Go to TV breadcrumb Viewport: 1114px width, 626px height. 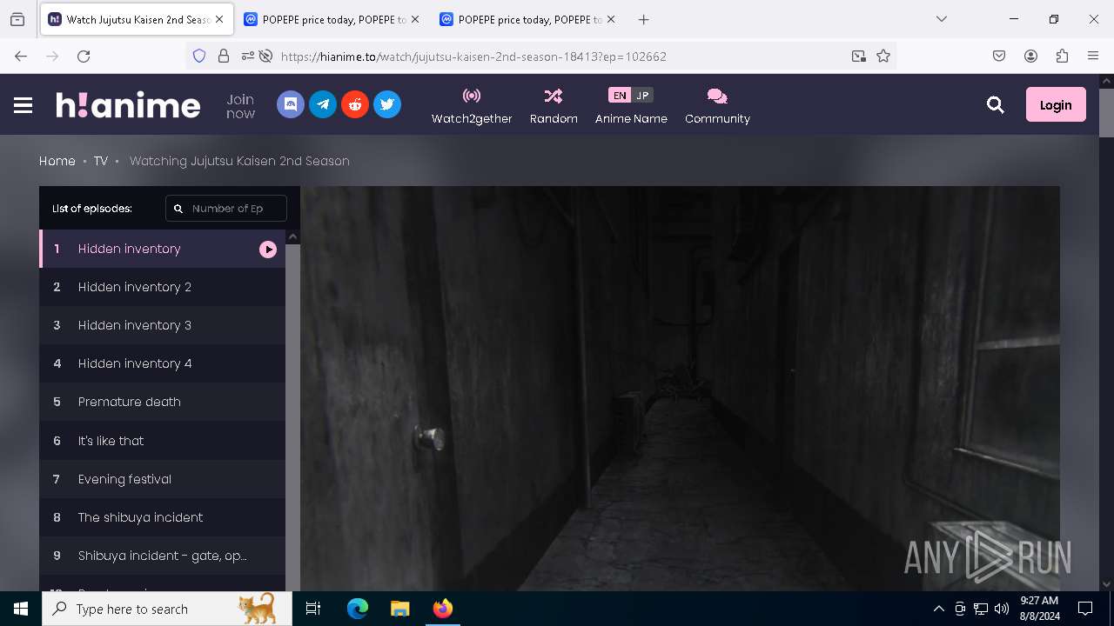pos(101,161)
